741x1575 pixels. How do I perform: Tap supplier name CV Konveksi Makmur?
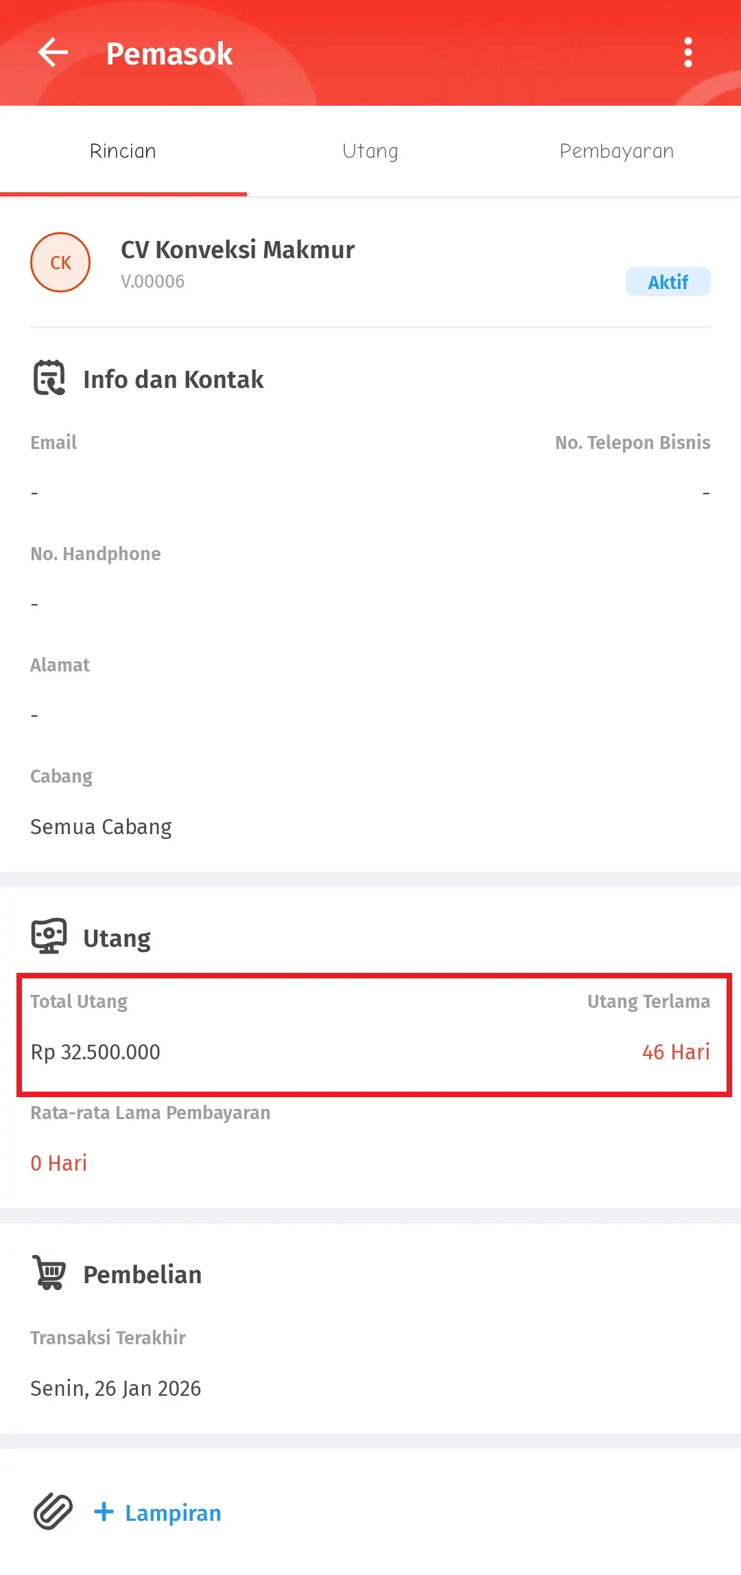point(237,249)
